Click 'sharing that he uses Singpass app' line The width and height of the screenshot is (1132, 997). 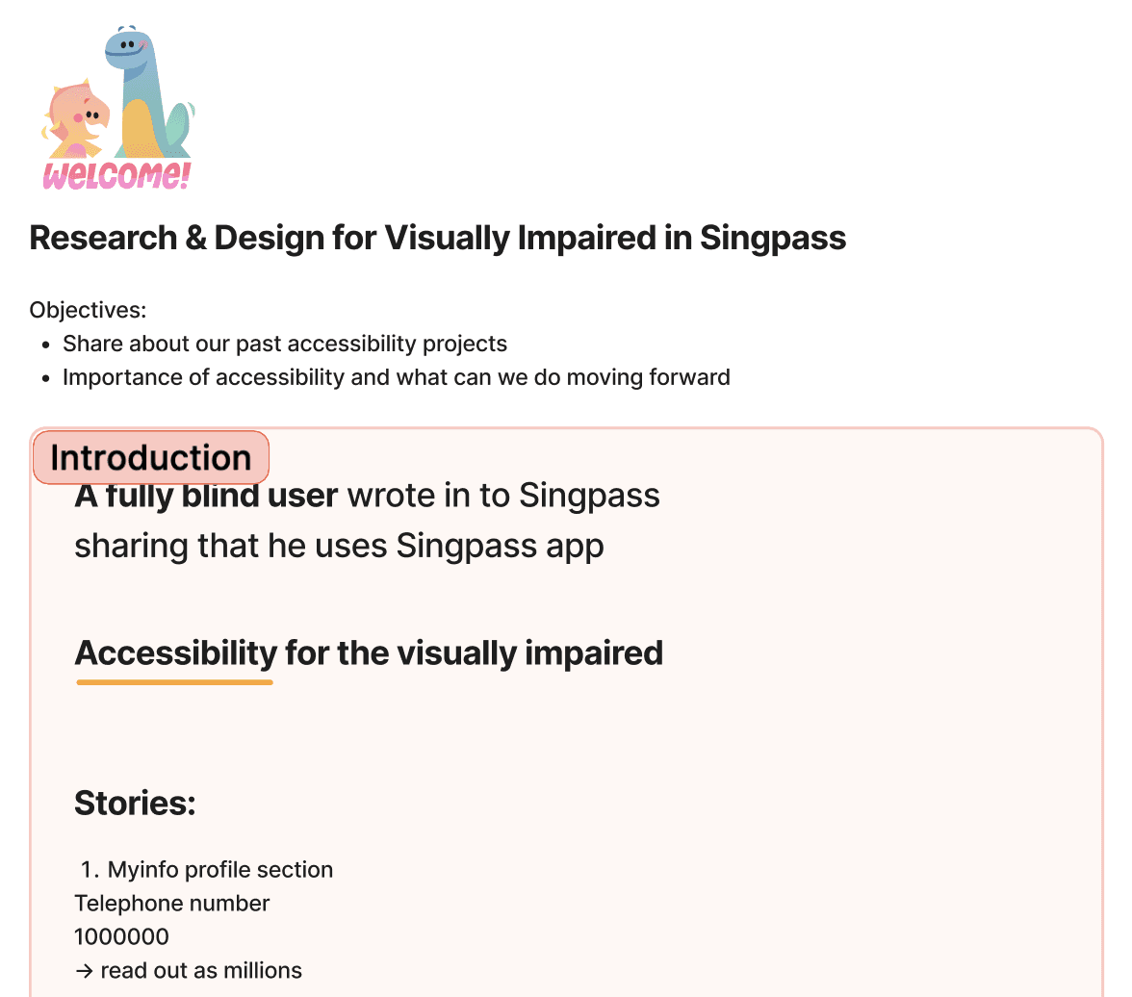[339, 547]
